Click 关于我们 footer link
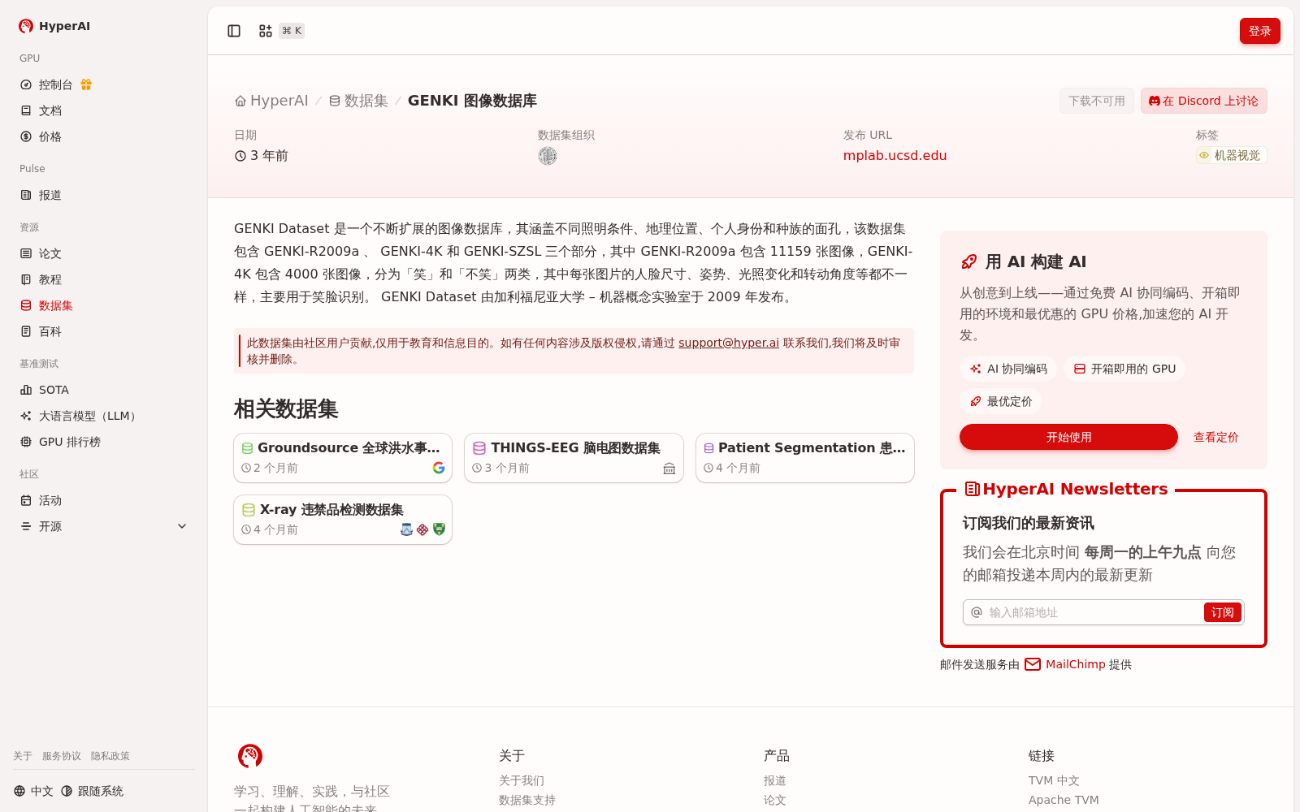Viewport: 1300px width, 812px height. (522, 780)
